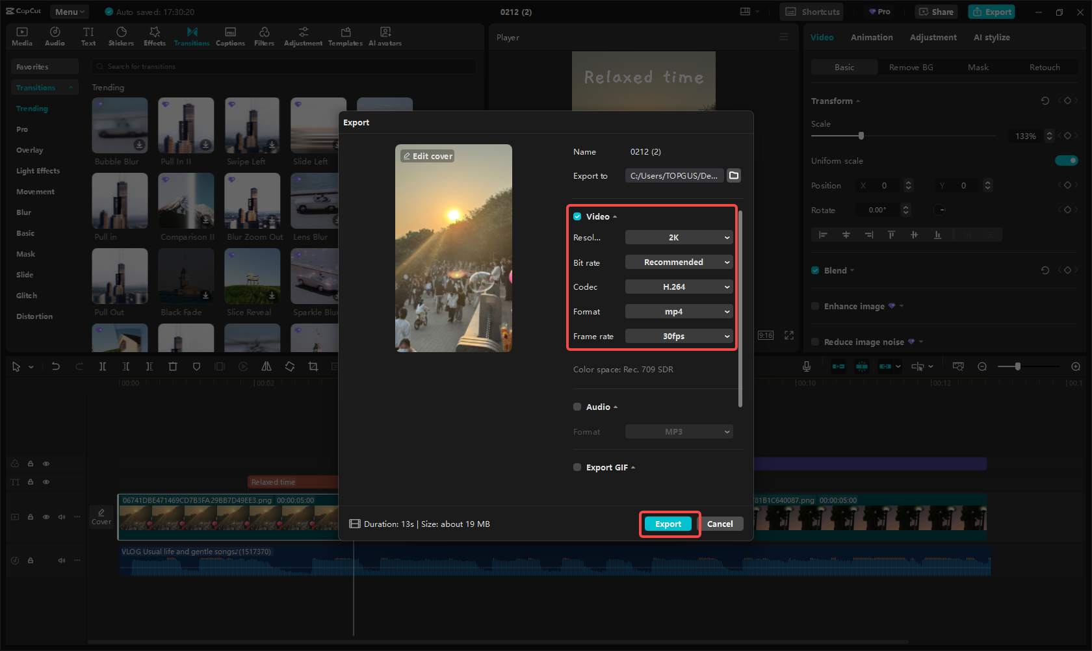This screenshot has width=1092, height=651.
Task: Switch to the Animation tab
Action: coord(872,38)
